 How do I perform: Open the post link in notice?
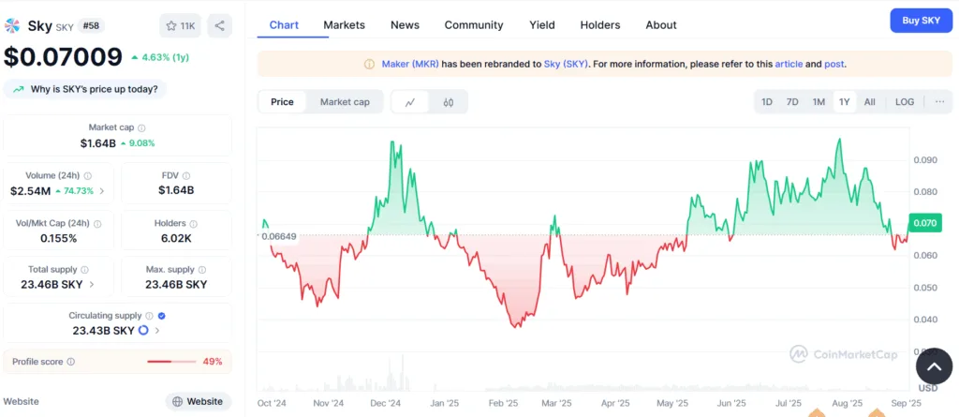(x=834, y=64)
